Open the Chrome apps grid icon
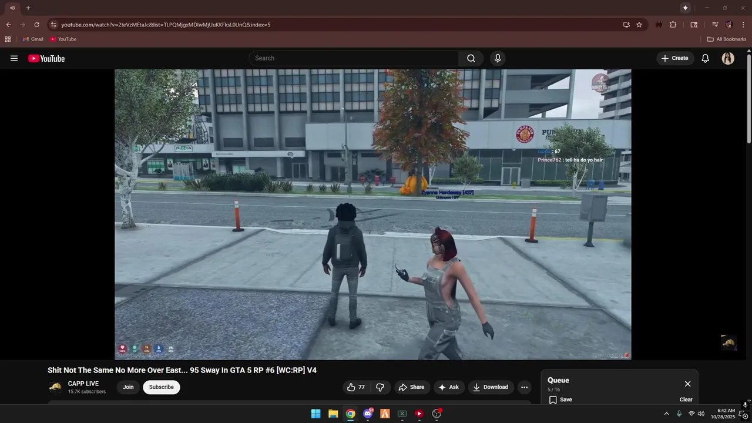 point(8,39)
